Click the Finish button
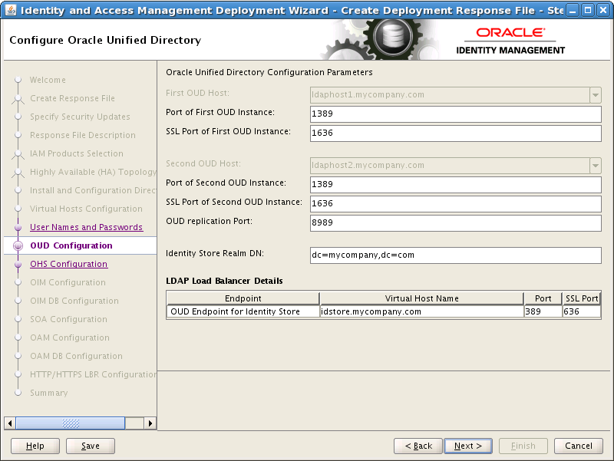The image size is (614, 461). 523,446
